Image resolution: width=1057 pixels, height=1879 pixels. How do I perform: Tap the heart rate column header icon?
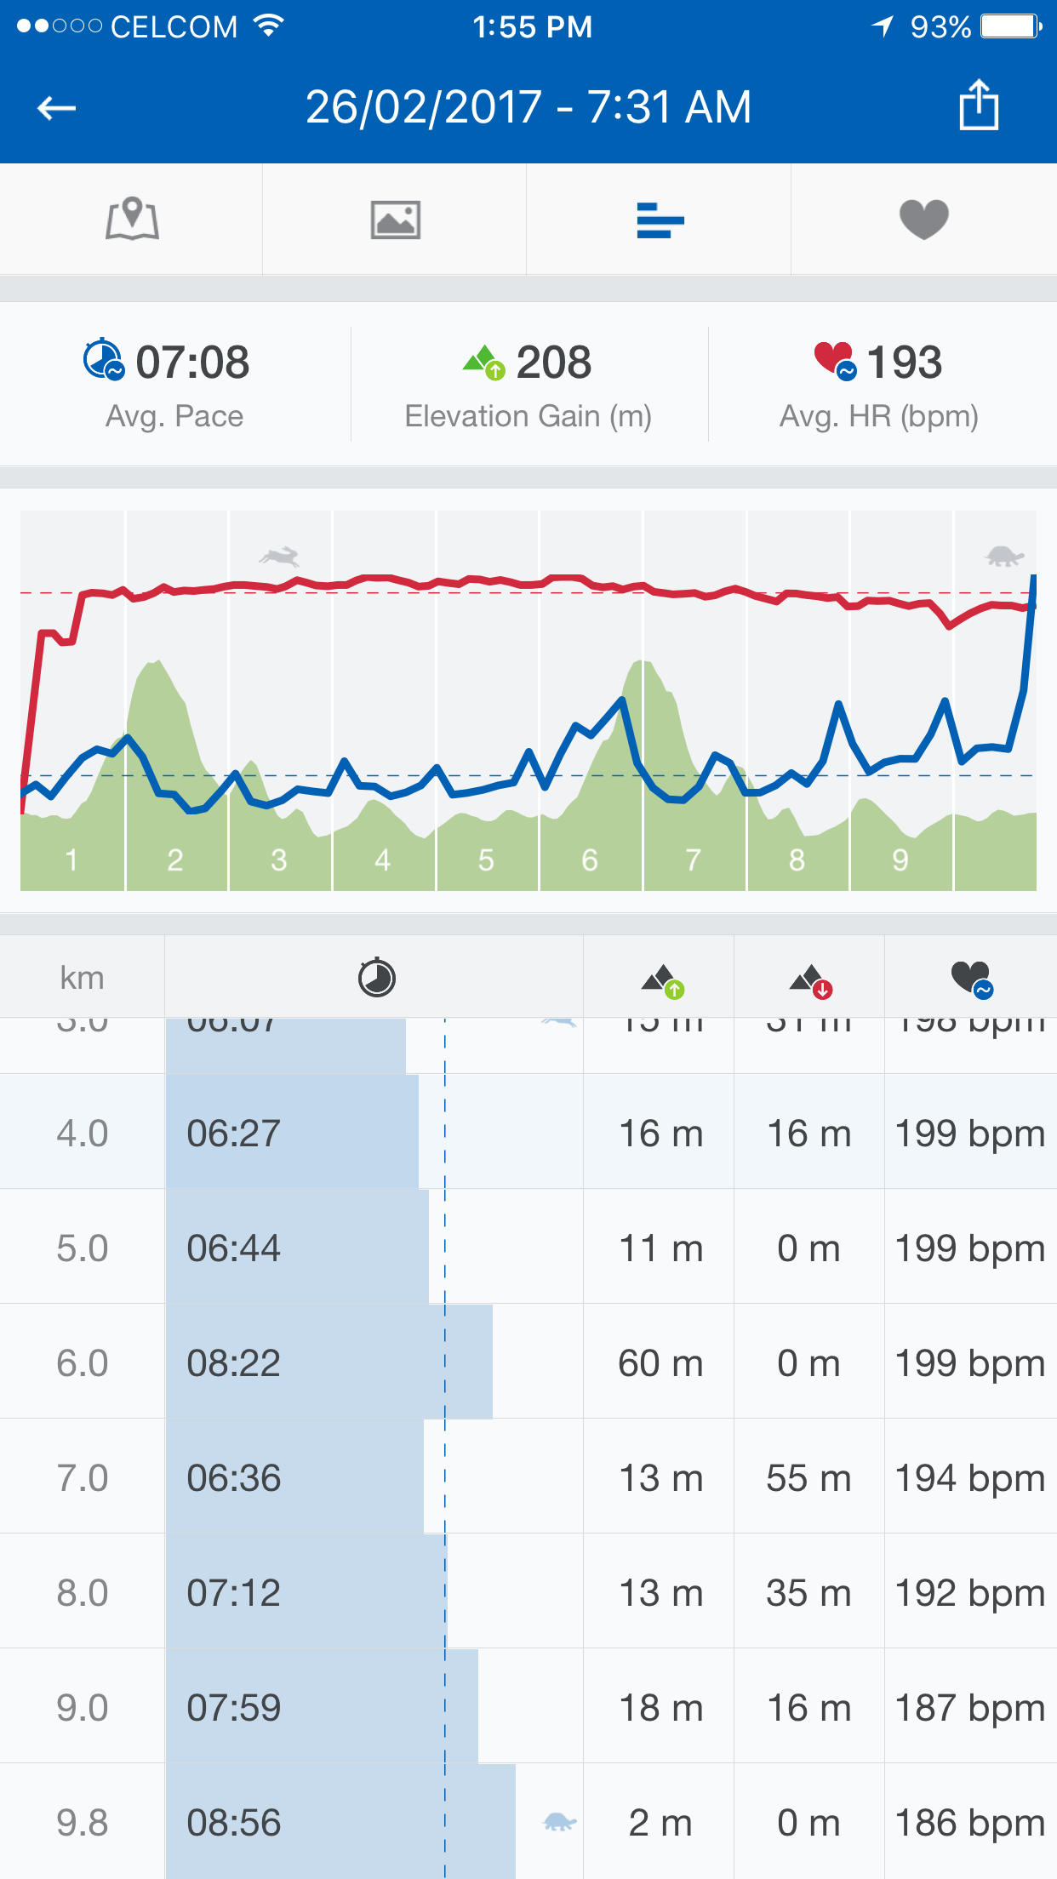(971, 978)
